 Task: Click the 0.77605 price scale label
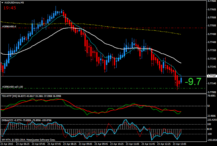pos(212,9)
